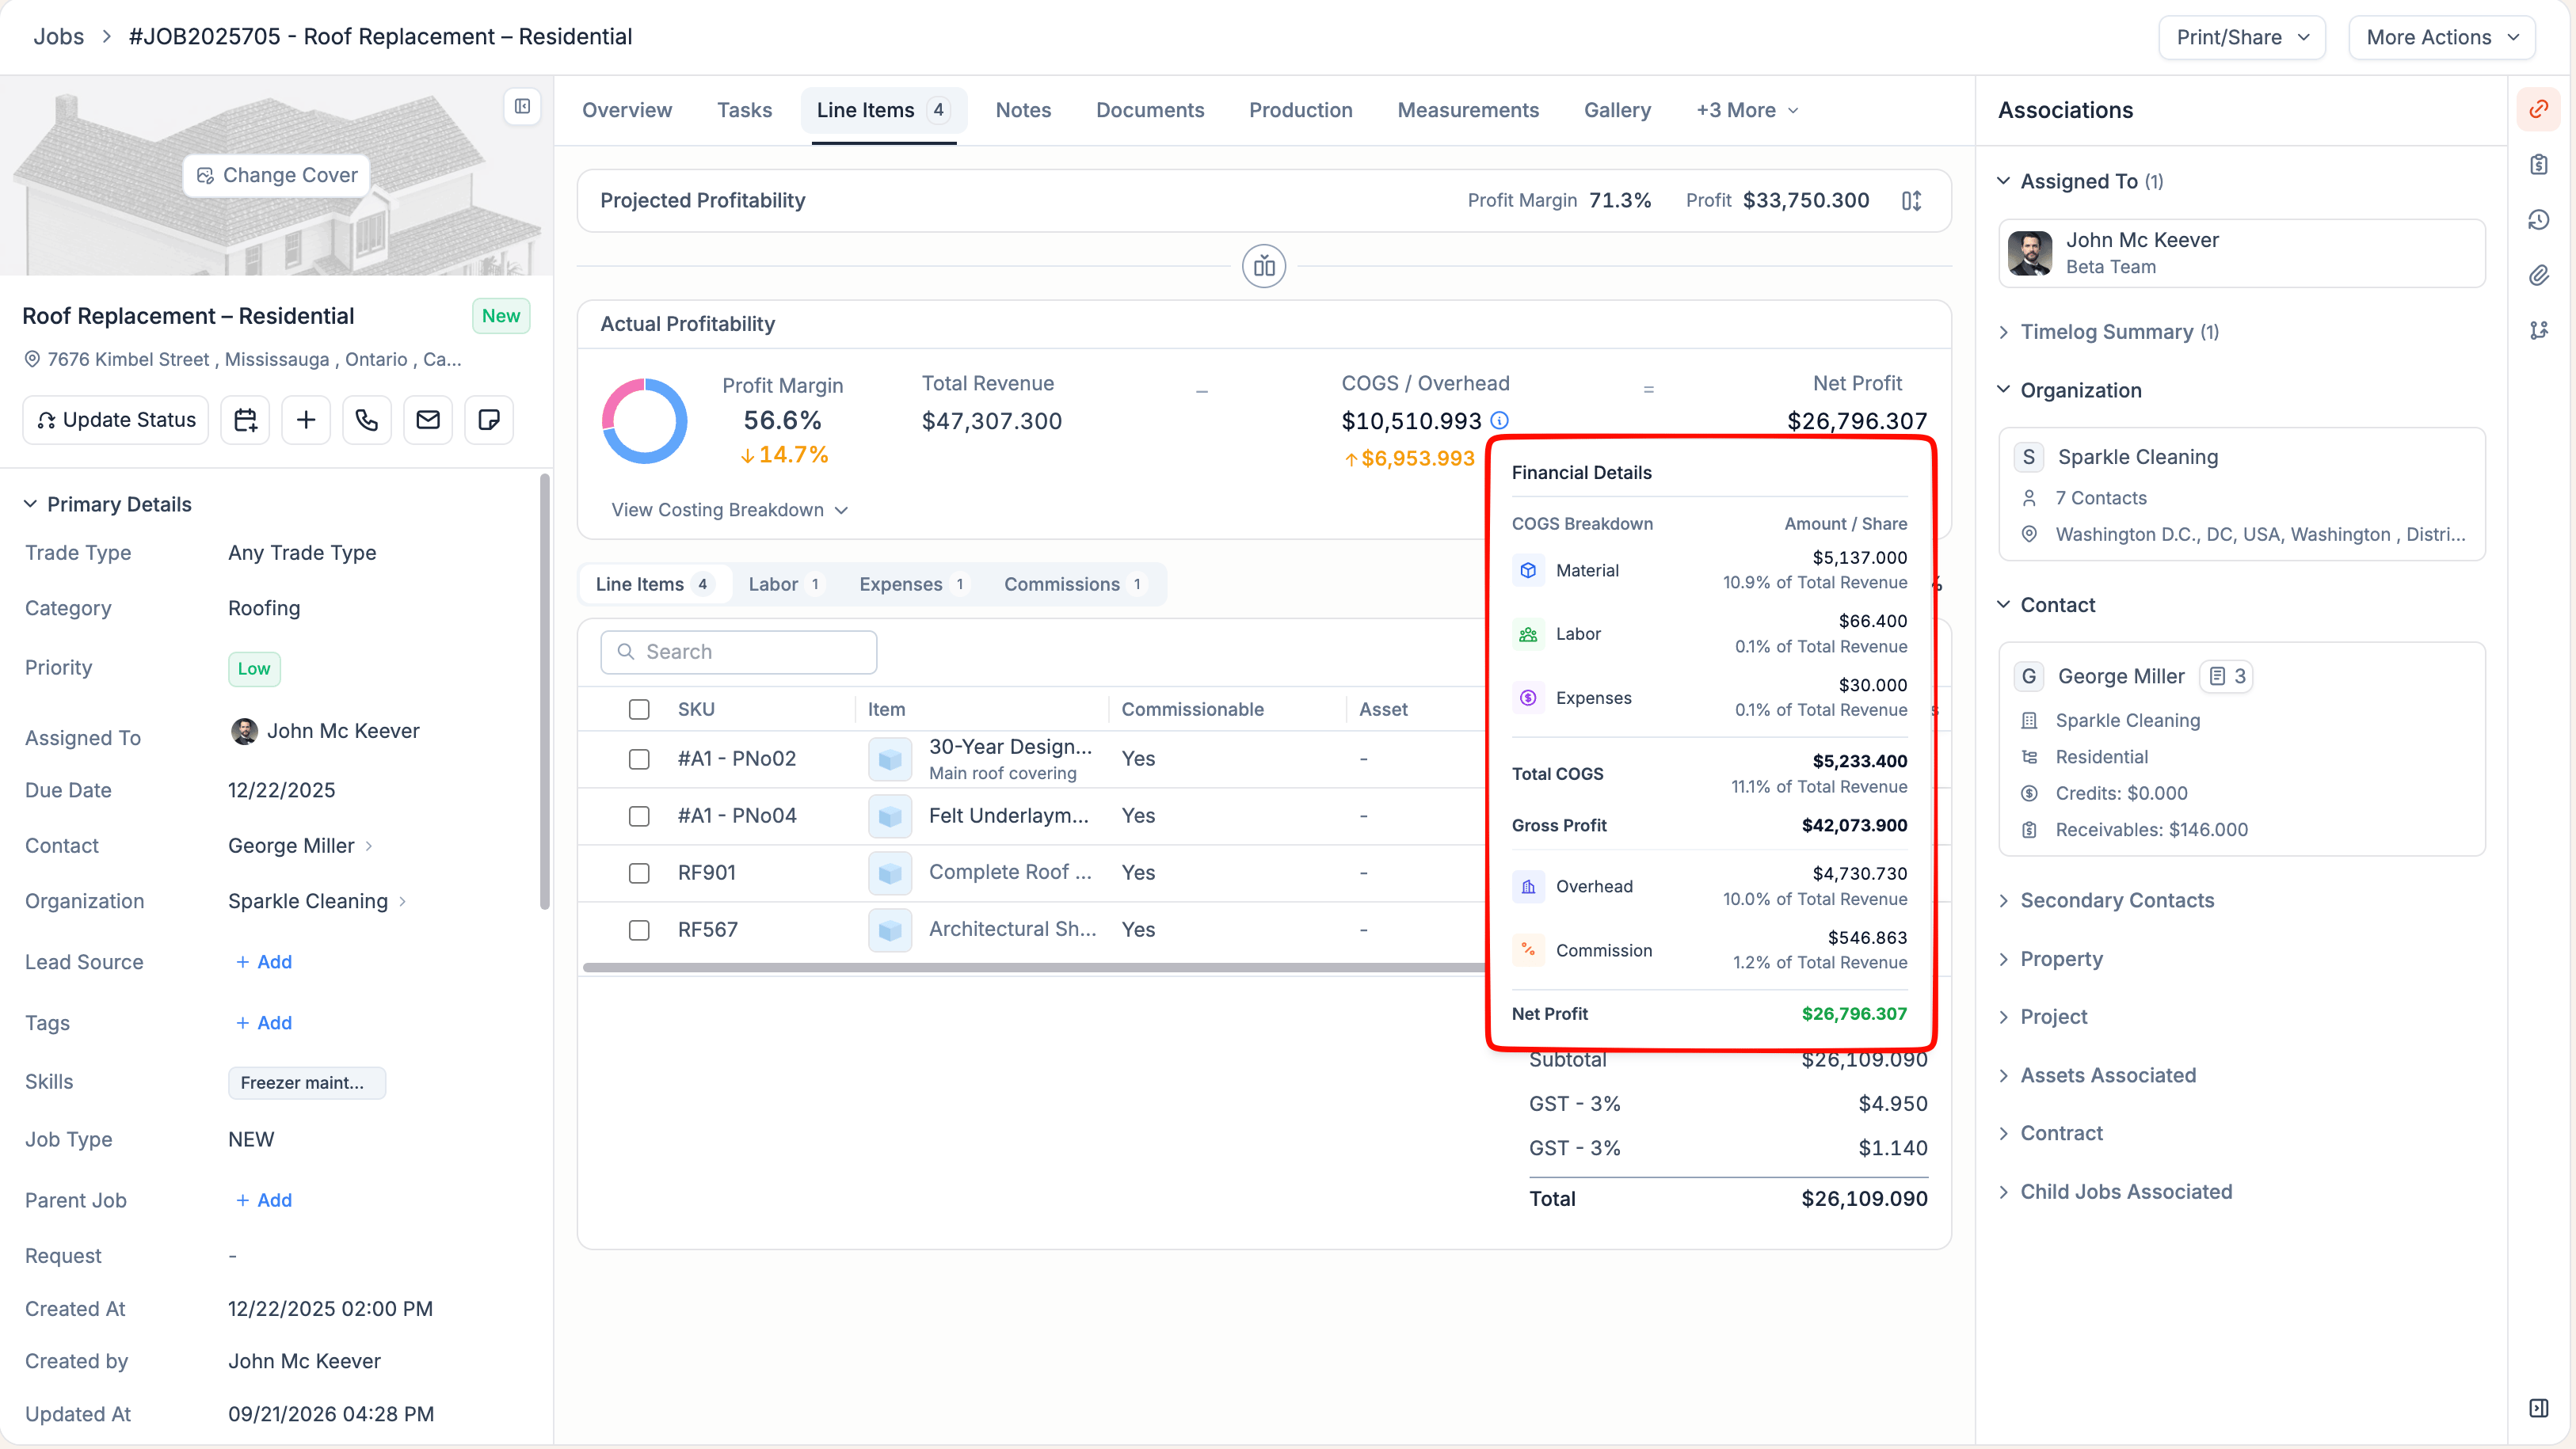Screen dimensions: 2576x1449
Task: Open the More Actions dropdown
Action: [x=2441, y=37]
